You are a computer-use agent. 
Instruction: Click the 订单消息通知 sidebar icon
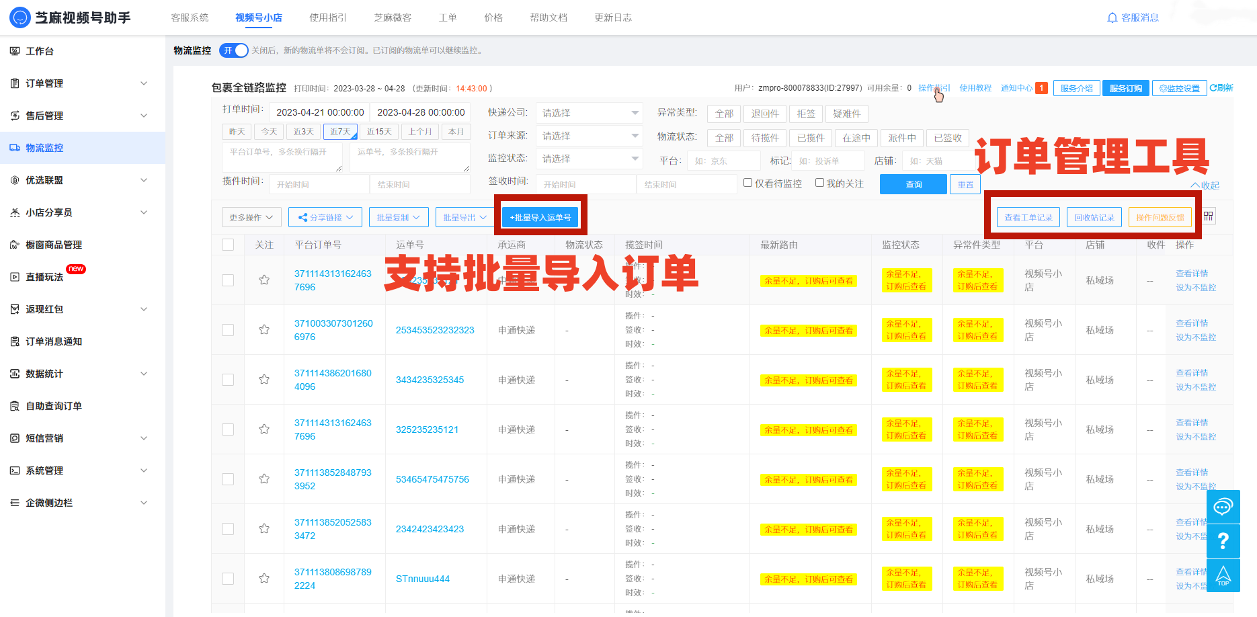(15, 341)
